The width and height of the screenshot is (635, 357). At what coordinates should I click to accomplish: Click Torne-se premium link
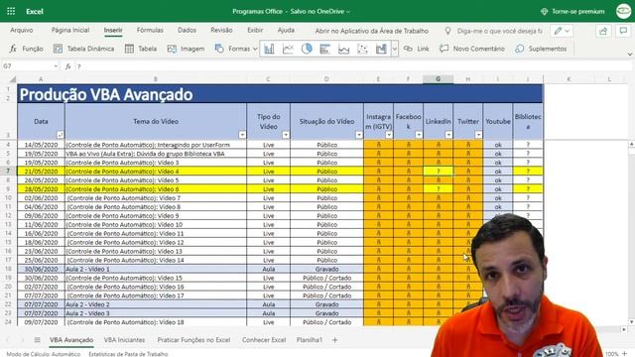[x=572, y=11]
